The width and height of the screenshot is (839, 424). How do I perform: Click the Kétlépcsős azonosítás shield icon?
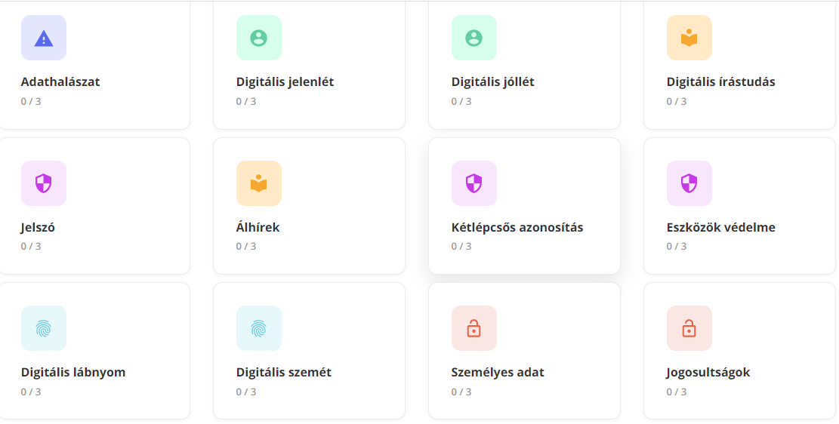click(474, 183)
